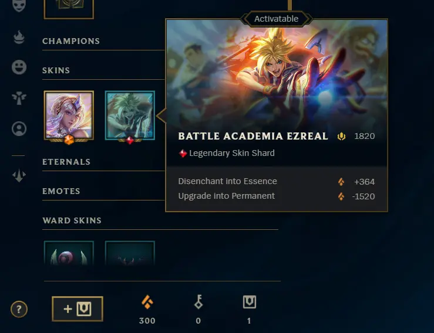Click the chest icon showing 1

tap(250, 302)
